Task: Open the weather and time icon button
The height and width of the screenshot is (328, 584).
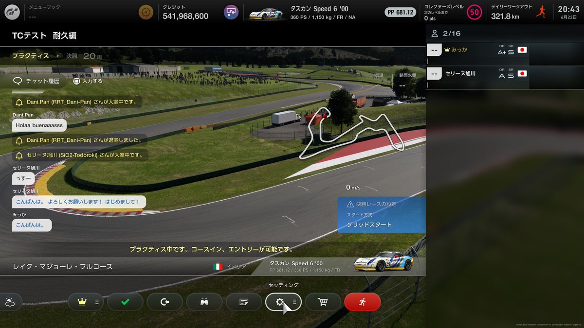Action: point(10,302)
